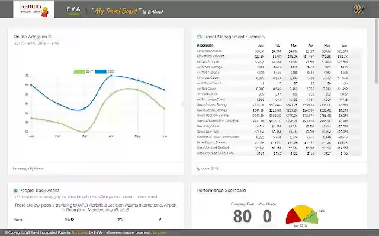Image resolution: width=379 pixels, height=236 pixels.
Task: Click the Company Goal value 80
Action: [x=242, y=216]
